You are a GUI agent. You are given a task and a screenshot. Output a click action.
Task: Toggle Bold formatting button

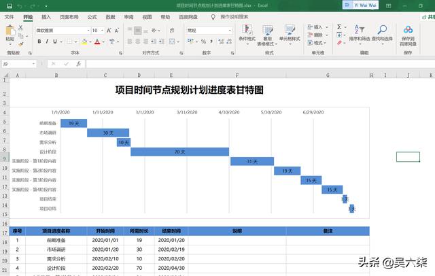[x=38, y=41]
